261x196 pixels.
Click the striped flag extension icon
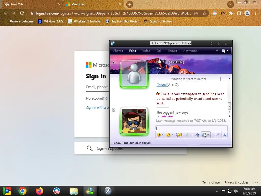[215, 13]
